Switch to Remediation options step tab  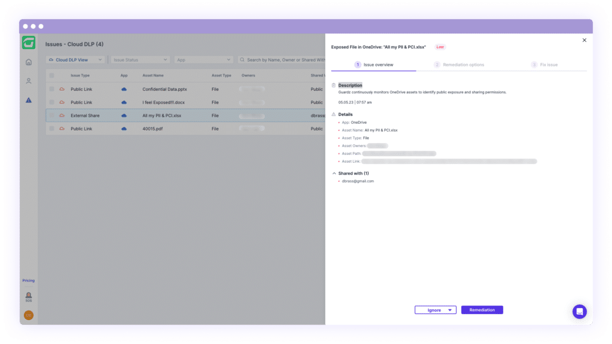[459, 65]
